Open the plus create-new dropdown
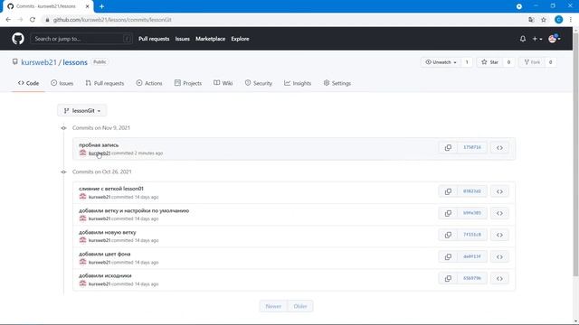The width and height of the screenshot is (579, 325). [x=536, y=38]
